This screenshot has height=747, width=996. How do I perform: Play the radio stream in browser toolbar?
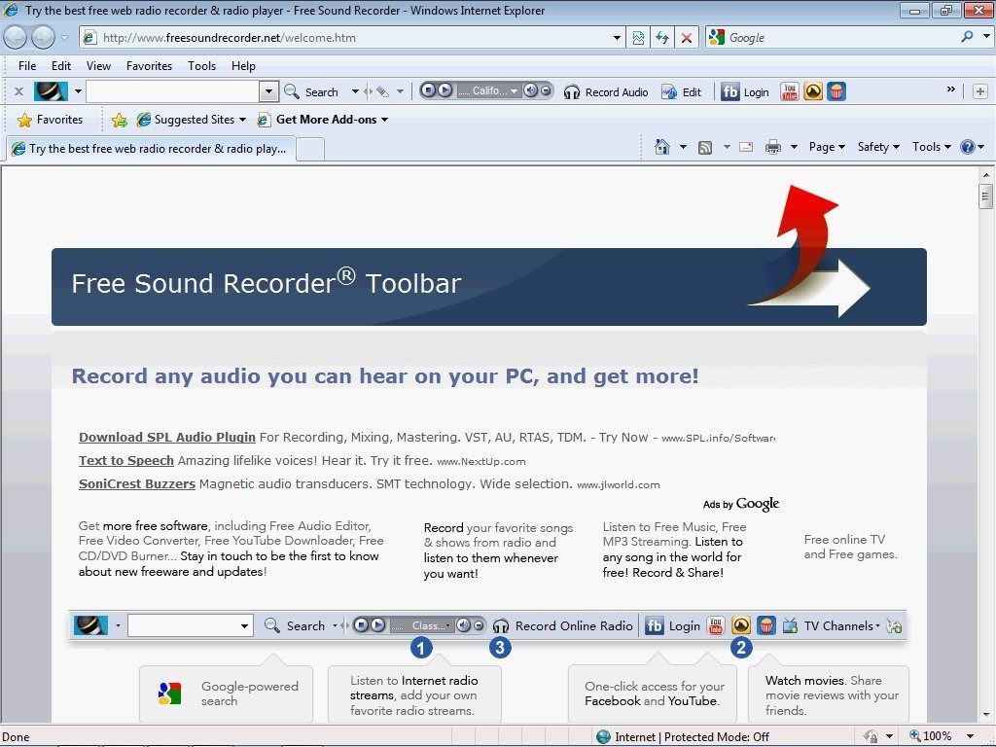tap(445, 90)
